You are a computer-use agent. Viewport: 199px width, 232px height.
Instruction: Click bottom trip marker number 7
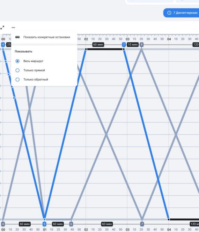tap(142, 224)
